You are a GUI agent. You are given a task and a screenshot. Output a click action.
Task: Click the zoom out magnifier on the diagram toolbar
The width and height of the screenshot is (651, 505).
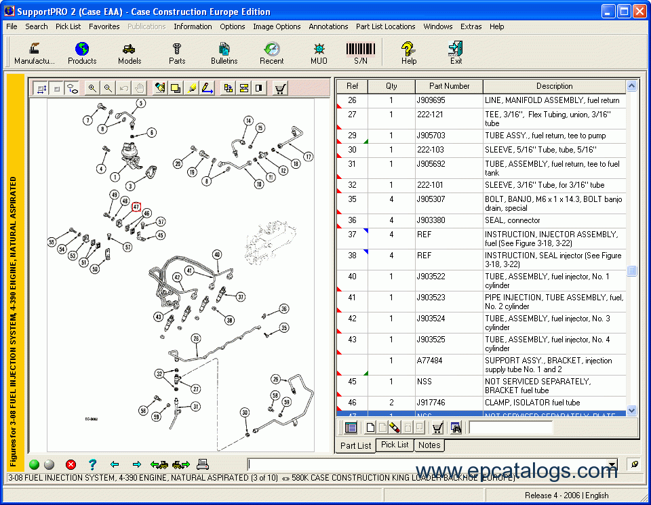point(108,88)
